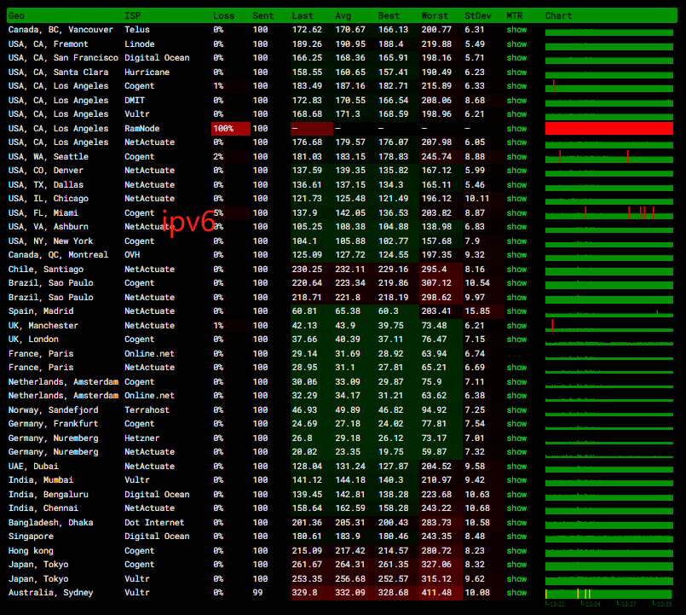
Task: Open 'show' link for Hong Kong Cogent
Action: 516,551
